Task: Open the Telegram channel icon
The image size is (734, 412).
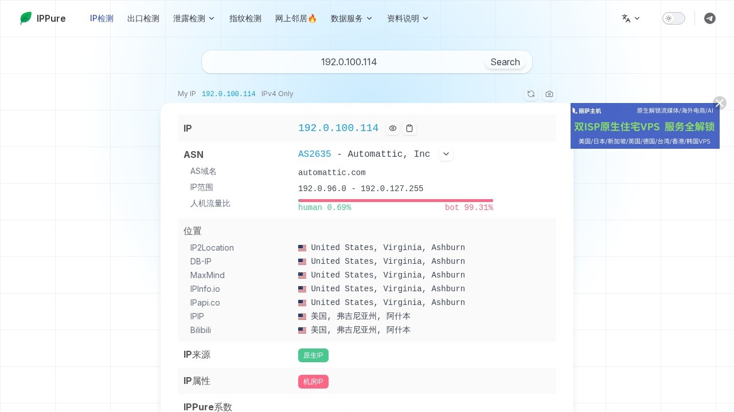Action: pyautogui.click(x=709, y=18)
